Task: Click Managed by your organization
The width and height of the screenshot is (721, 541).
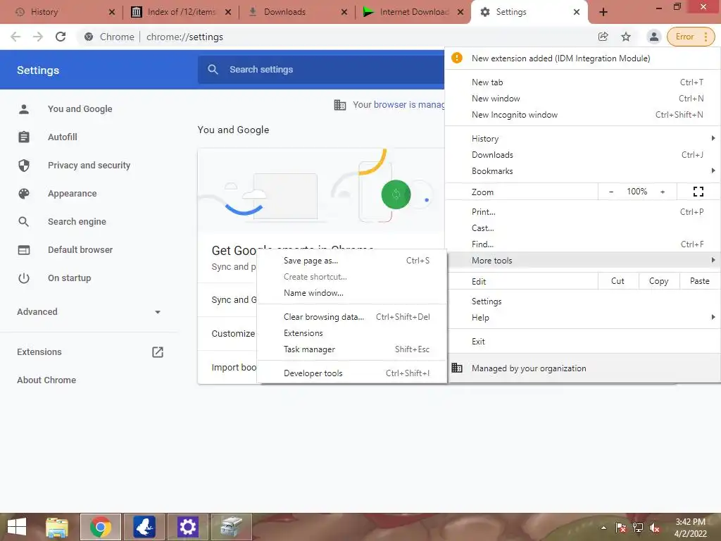Action: (582, 368)
